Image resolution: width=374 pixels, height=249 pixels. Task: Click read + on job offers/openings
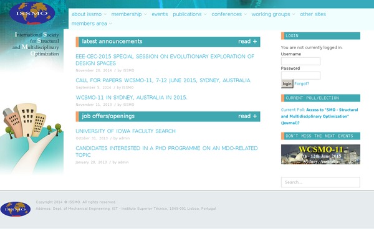click(x=247, y=116)
